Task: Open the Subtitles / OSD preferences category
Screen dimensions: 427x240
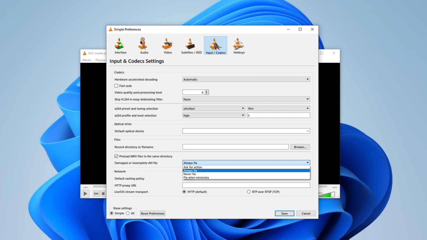Action: [x=191, y=45]
